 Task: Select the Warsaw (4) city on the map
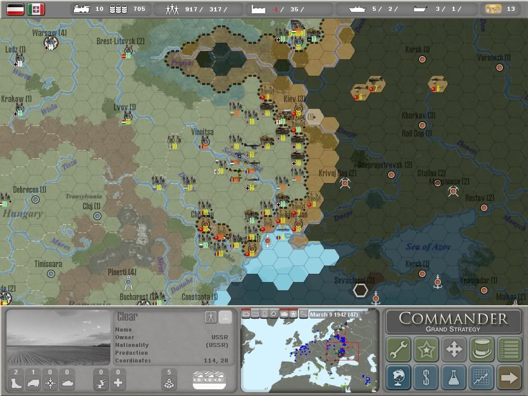click(51, 42)
